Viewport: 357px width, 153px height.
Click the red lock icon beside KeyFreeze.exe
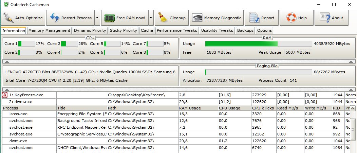(x=5, y=95)
